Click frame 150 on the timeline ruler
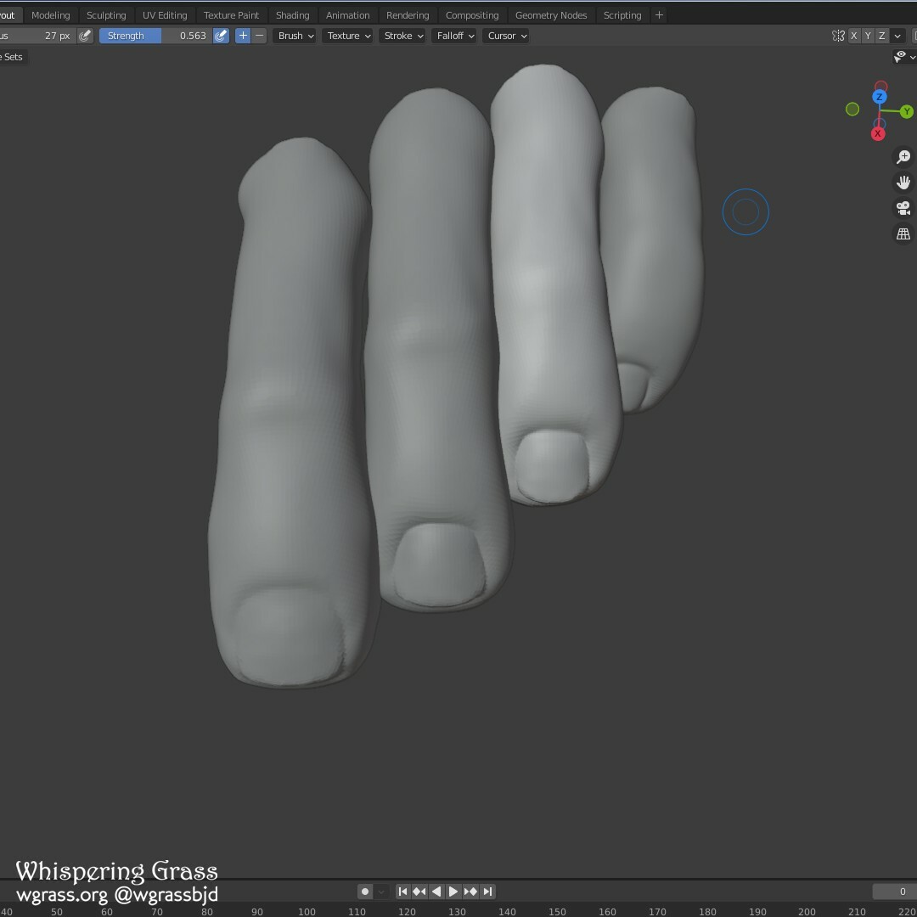 557,912
